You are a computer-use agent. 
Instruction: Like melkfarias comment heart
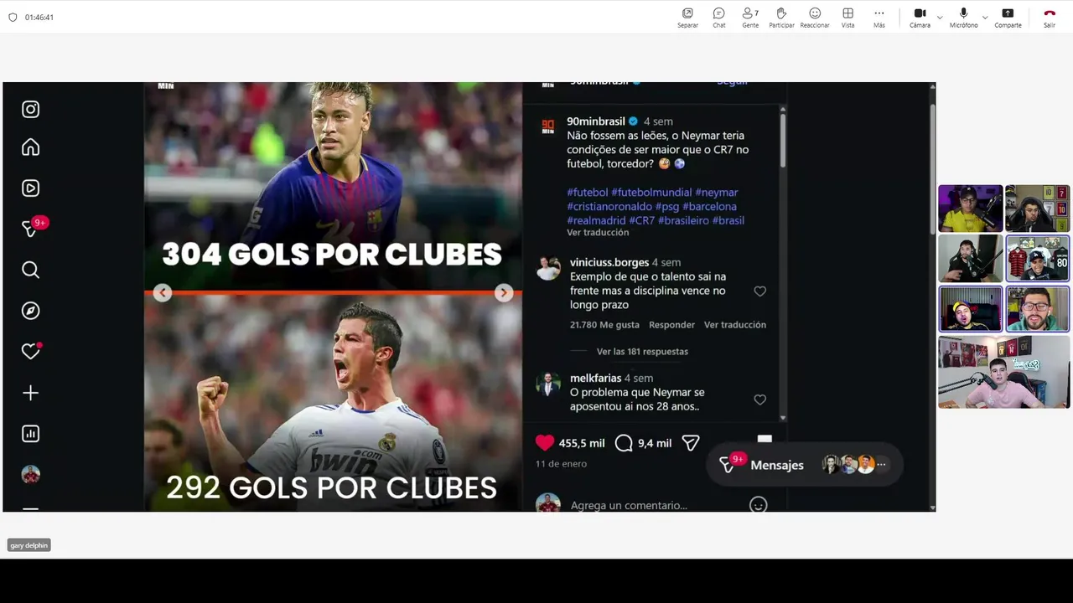(x=759, y=400)
